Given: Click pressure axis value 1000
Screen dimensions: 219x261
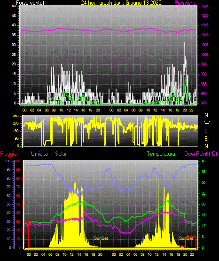Looking at the screenshot, I should click(204, 55).
